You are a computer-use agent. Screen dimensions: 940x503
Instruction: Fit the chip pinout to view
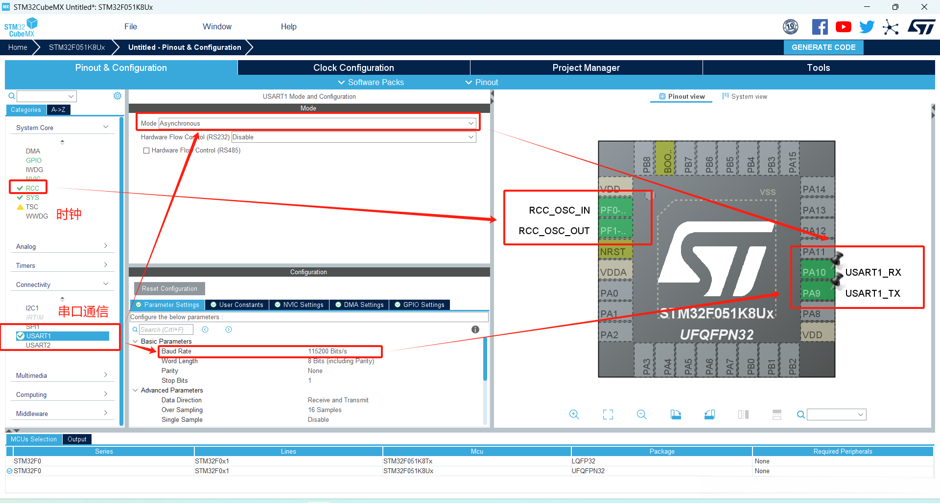[608, 415]
